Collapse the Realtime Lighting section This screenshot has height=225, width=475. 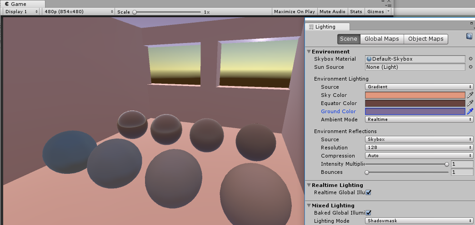click(x=309, y=185)
